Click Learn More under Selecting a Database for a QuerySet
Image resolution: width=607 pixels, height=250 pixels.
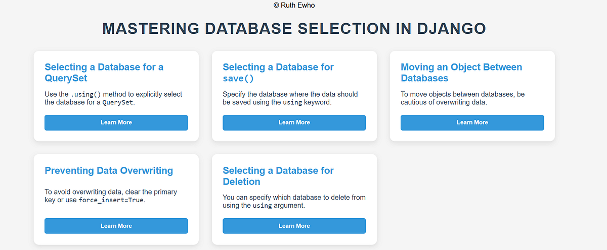click(116, 122)
